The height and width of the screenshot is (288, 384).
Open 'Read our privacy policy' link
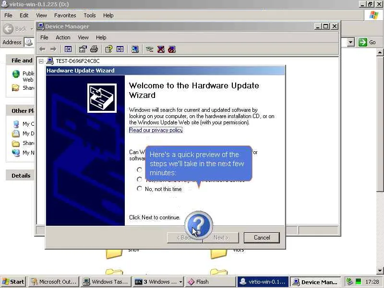click(156, 130)
